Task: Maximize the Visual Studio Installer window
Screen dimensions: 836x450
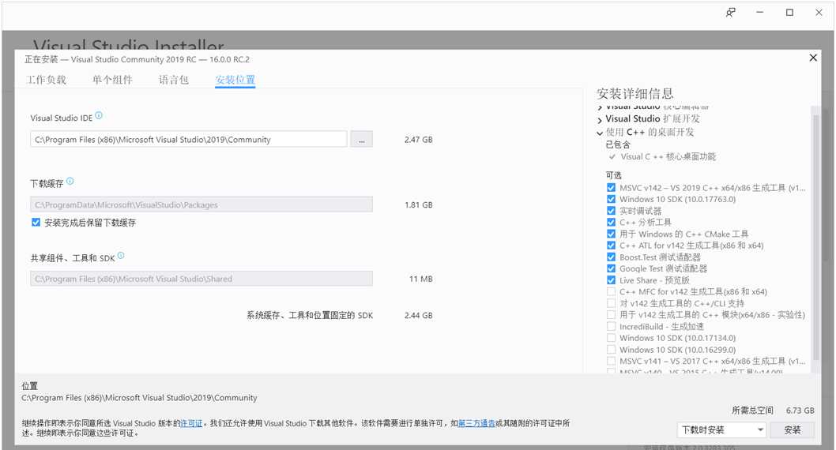Action: point(789,13)
